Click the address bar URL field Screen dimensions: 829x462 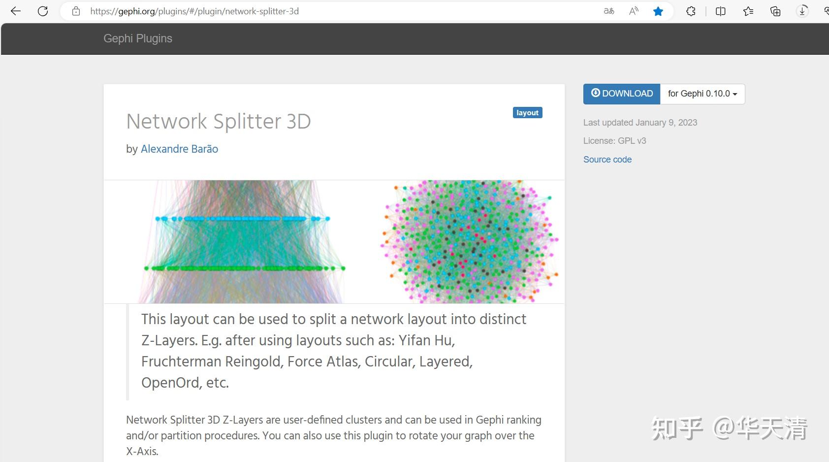tap(335, 11)
